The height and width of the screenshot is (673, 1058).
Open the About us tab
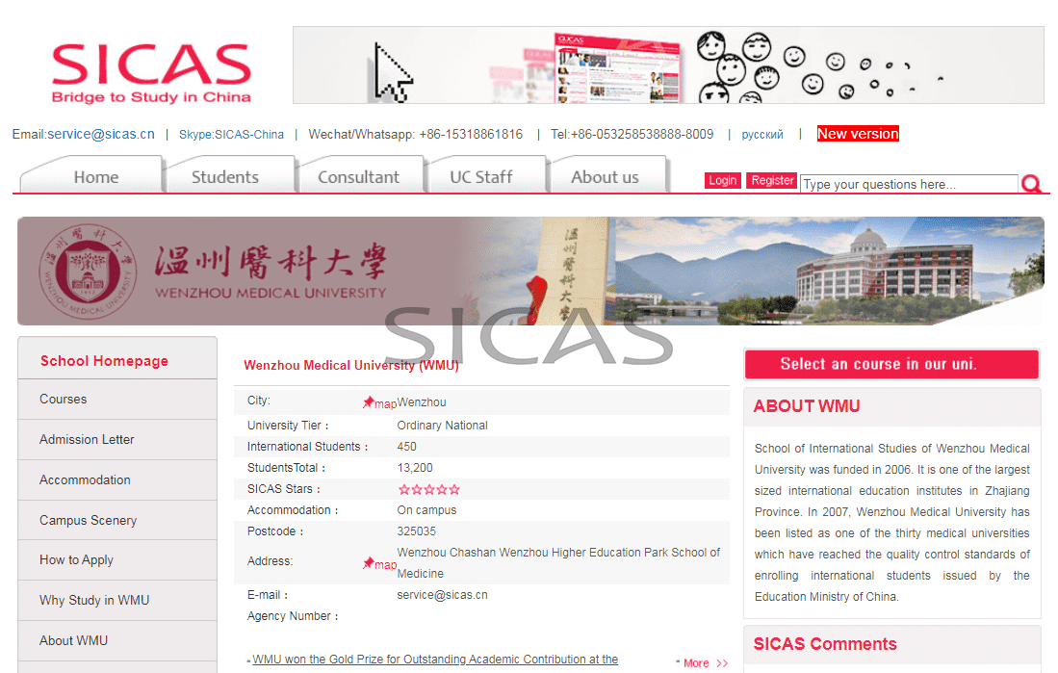tap(605, 177)
